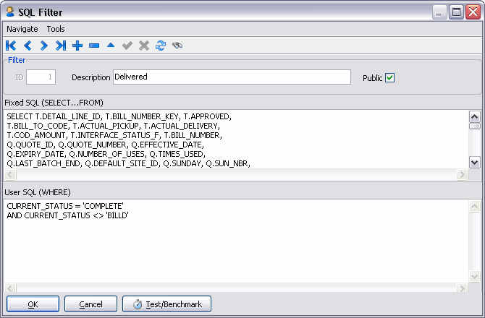Click the Fixed SQL (SELECT...FROM) label

[x=54, y=103]
